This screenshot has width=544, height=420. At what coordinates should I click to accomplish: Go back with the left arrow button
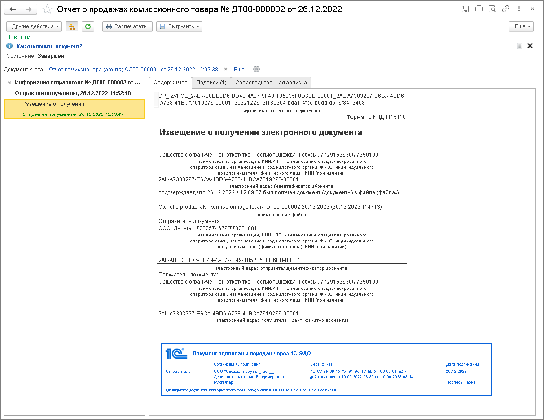point(13,9)
